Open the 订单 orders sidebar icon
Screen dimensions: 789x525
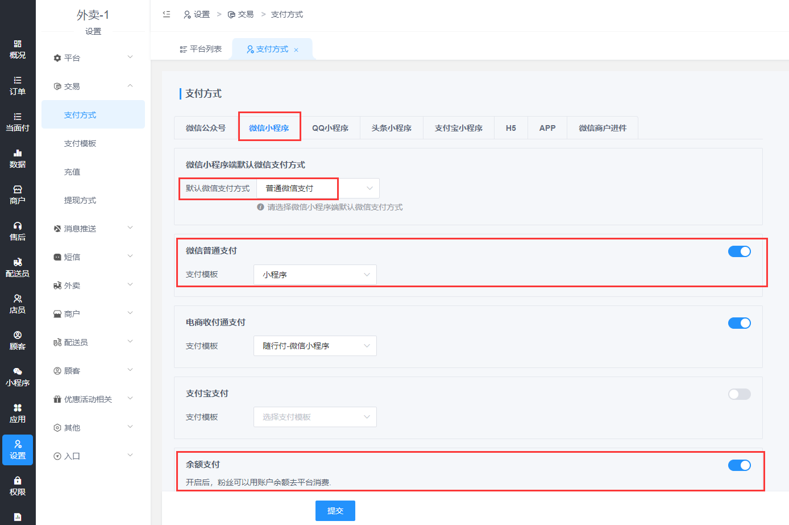[18, 86]
